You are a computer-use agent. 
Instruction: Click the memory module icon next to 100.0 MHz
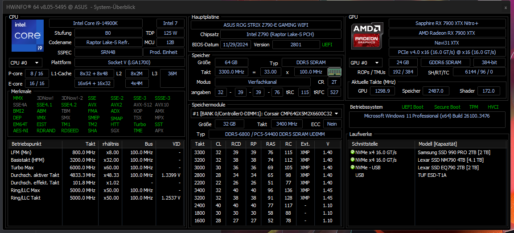(335, 72)
